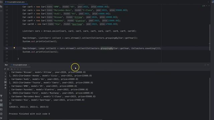The width and height of the screenshot is (214, 120).
Task: Open the Build tool window hammer icon
Action: (x=1, y=96)
